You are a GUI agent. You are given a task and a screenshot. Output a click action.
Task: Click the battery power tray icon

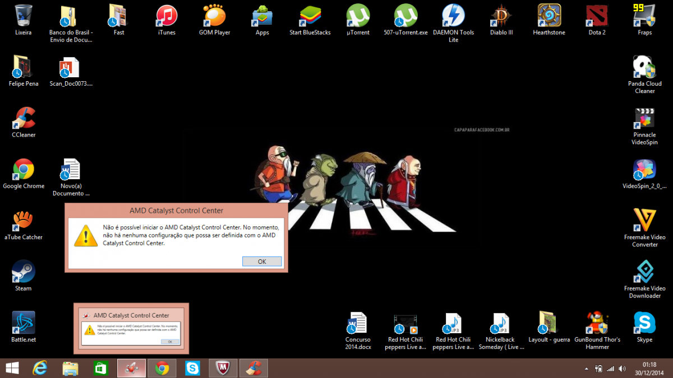(598, 368)
